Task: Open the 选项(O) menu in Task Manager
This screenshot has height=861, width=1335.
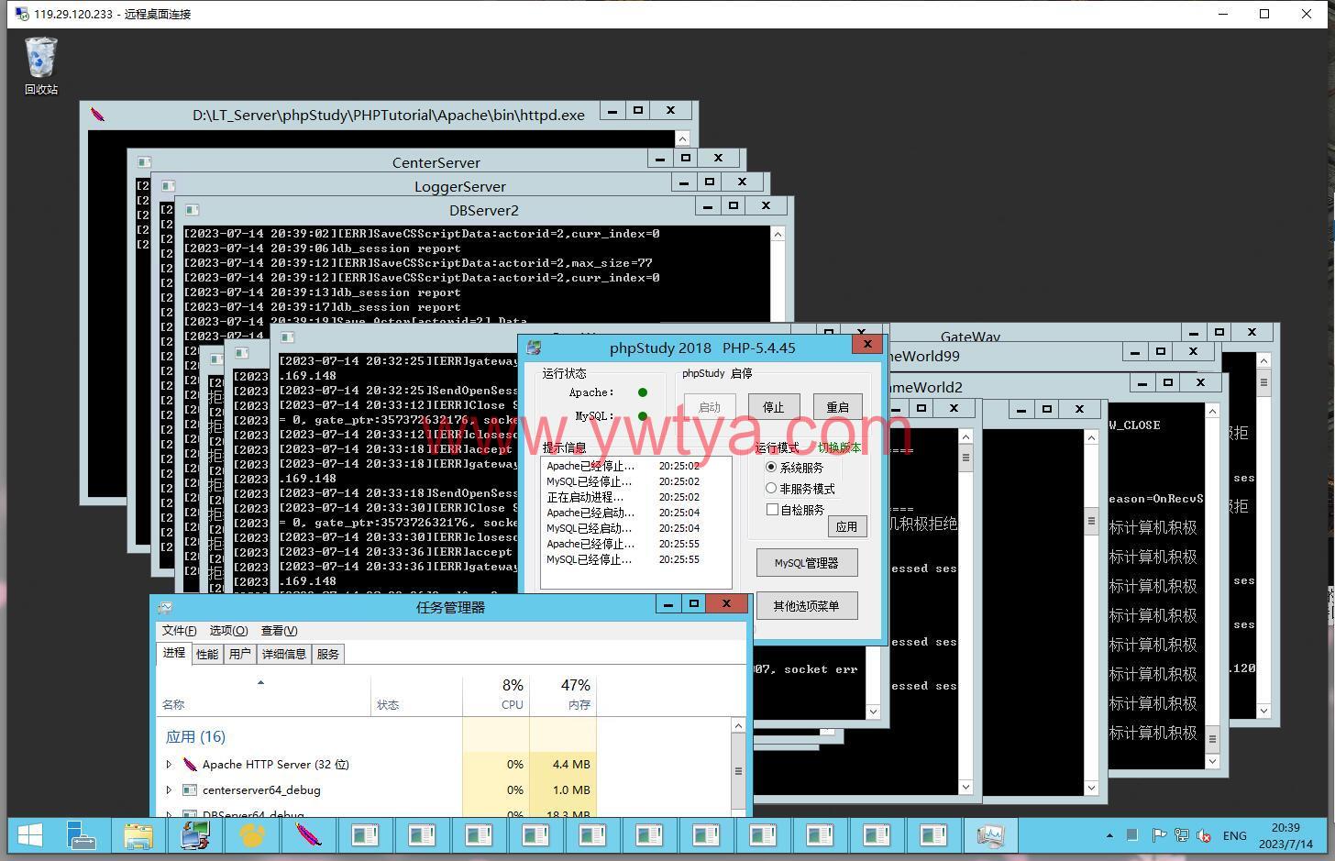Action: coord(228,630)
